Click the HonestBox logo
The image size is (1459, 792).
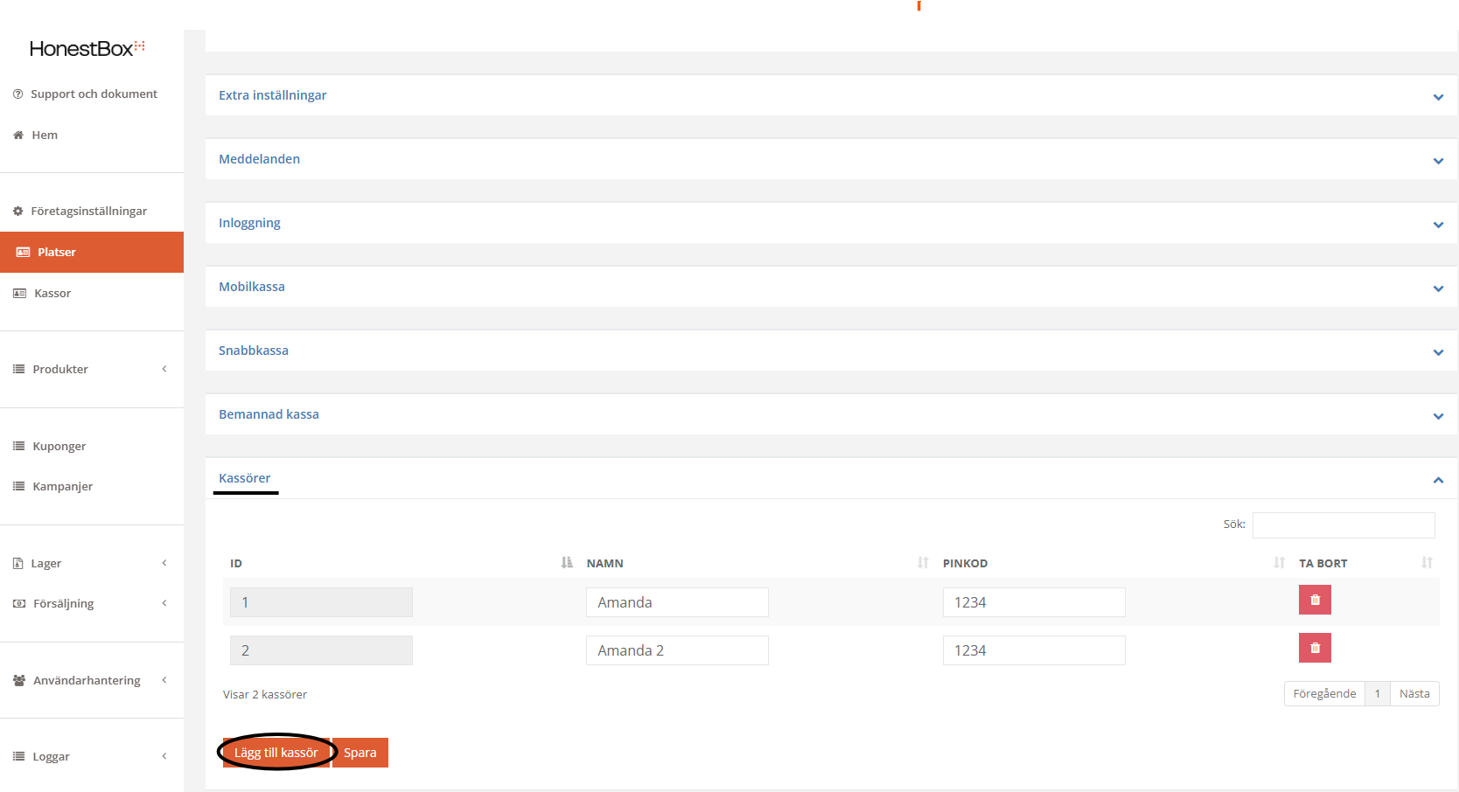click(87, 49)
